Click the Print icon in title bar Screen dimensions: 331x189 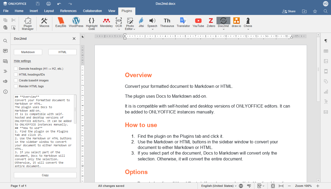[49, 4]
